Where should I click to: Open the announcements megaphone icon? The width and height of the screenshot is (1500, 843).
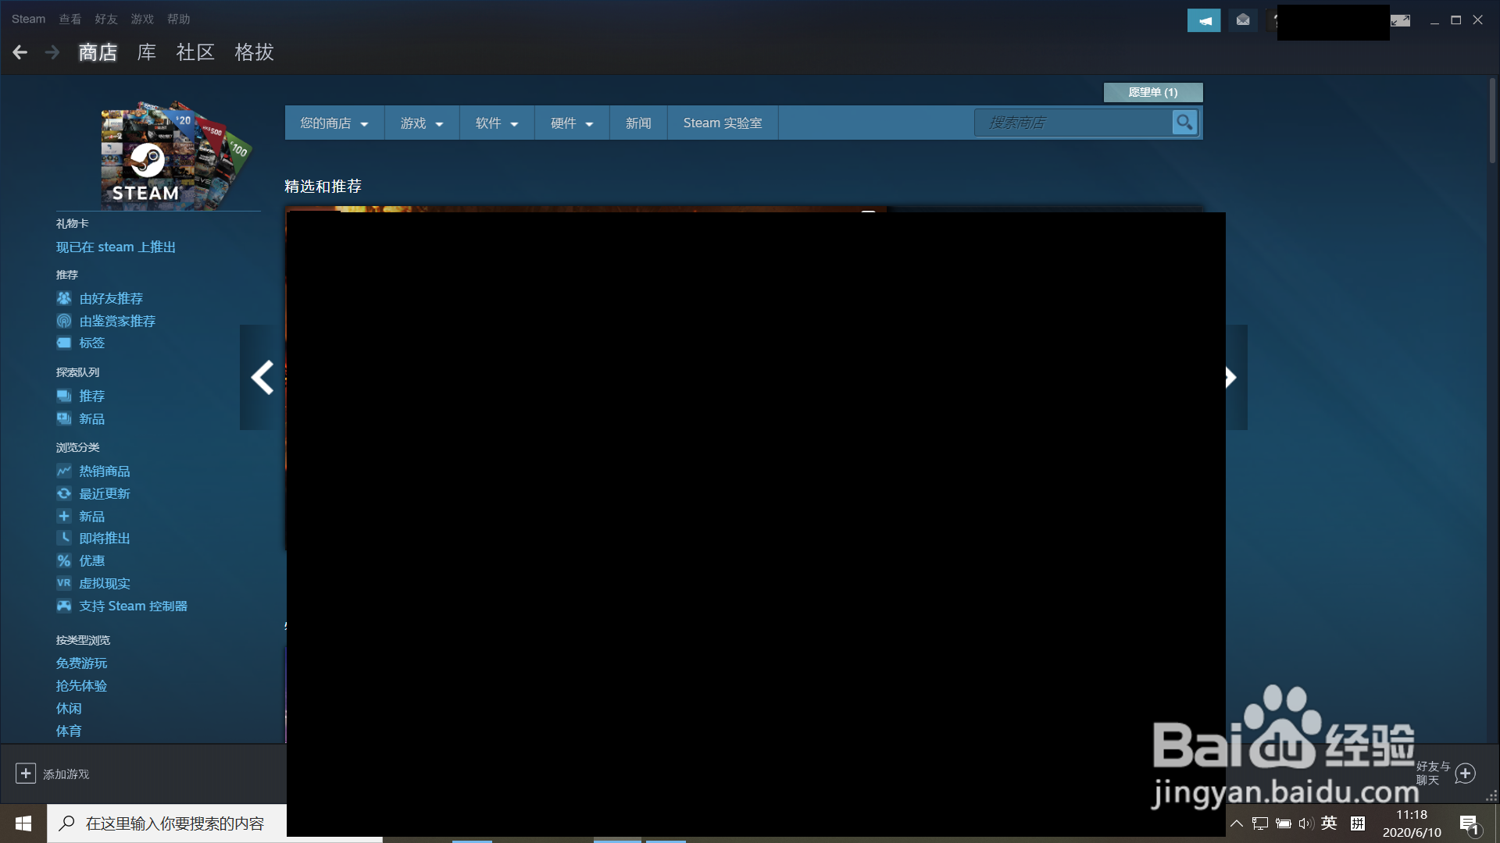1204,20
